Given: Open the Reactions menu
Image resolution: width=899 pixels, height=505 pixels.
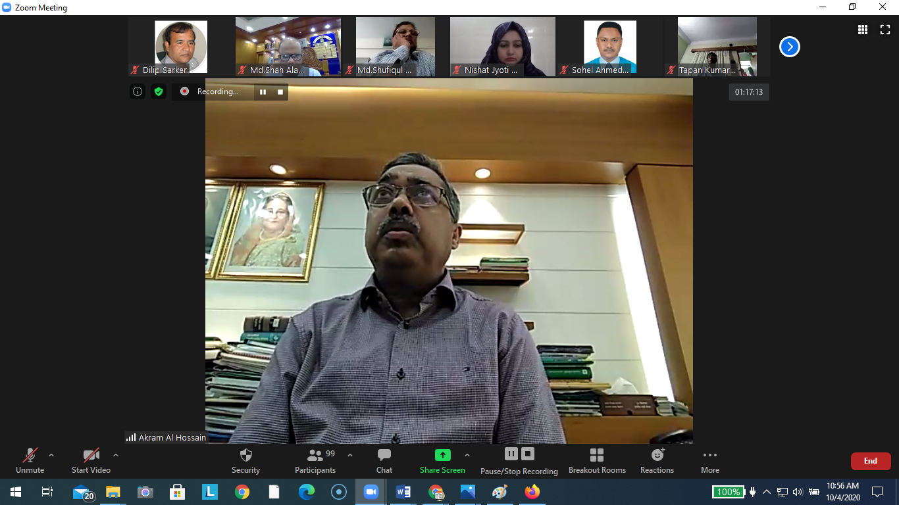Looking at the screenshot, I should pyautogui.click(x=657, y=461).
